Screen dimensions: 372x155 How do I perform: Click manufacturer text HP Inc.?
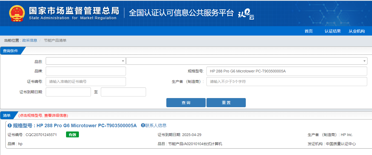pos(347,135)
